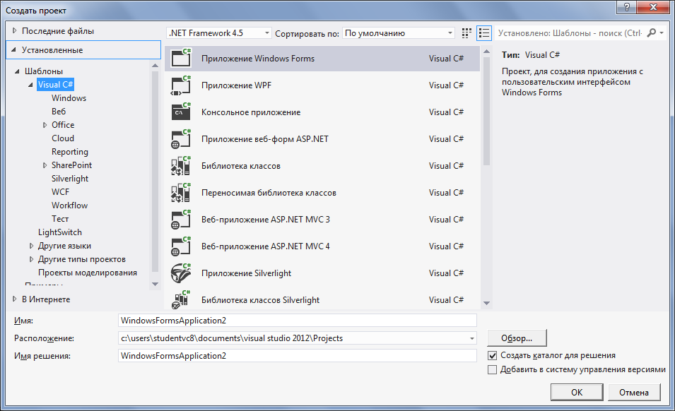This screenshot has width=675, height=411.
Task: Open help with the question mark button
Action: tap(627, 7)
